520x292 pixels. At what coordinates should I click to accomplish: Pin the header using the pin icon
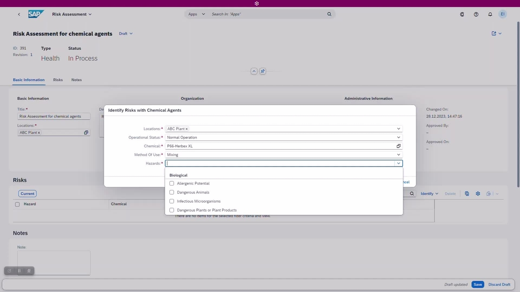(x=263, y=71)
